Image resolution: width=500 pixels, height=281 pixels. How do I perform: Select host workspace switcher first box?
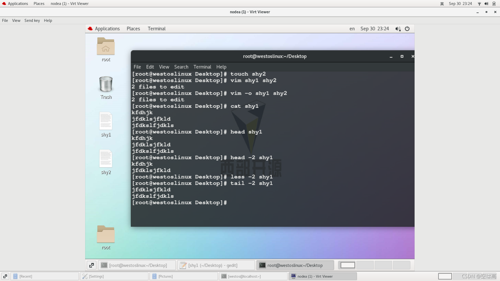(445, 276)
